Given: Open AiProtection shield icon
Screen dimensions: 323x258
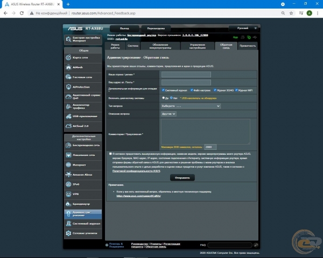Looking at the screenshot, I should (x=68, y=87).
